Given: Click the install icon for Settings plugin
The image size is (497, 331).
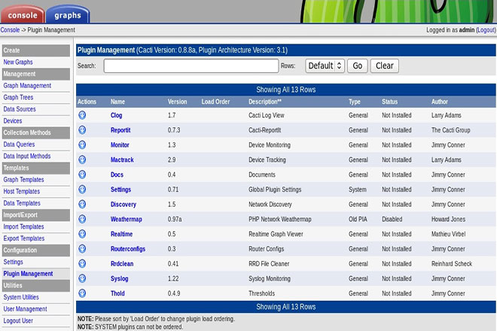Looking at the screenshot, I should tap(82, 190).
